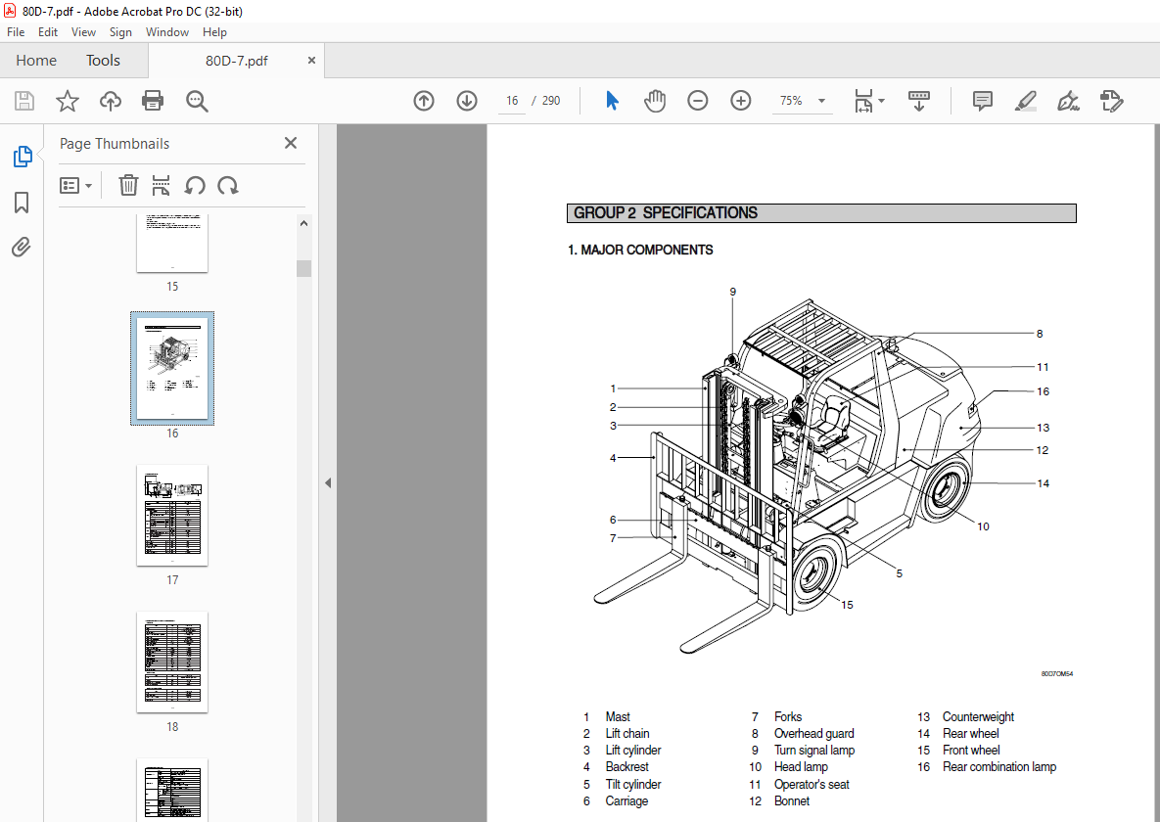Open the Edit menu
The height and width of the screenshot is (822, 1160).
tap(48, 32)
